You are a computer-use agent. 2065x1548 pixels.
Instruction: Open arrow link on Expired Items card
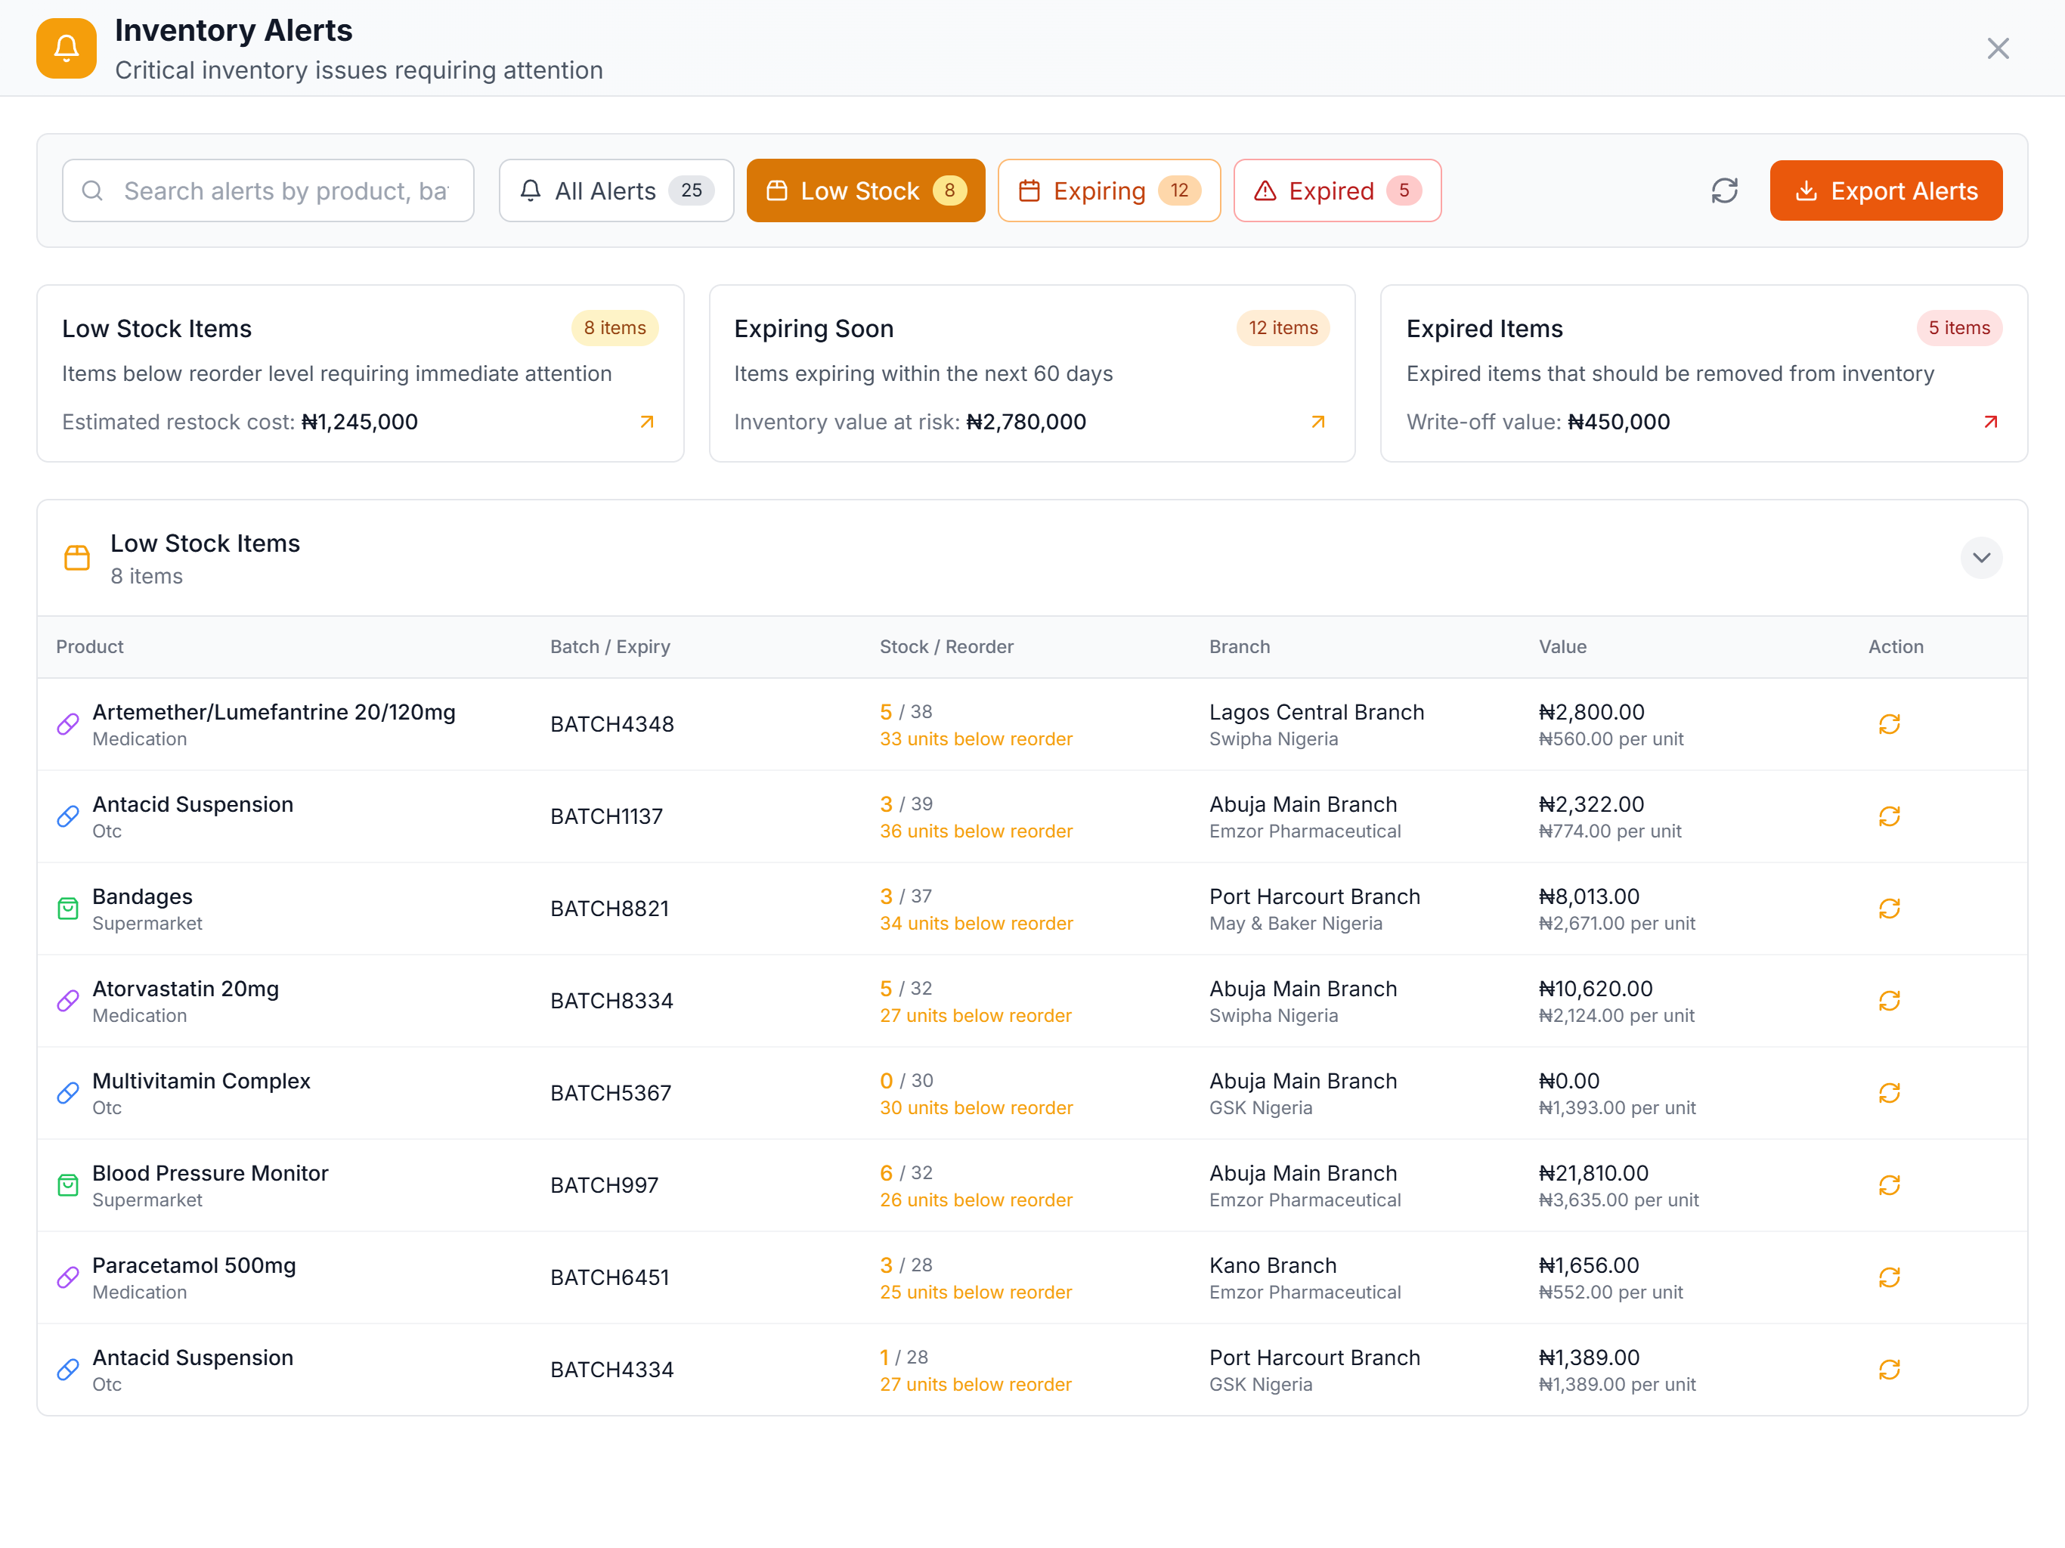click(x=1990, y=422)
